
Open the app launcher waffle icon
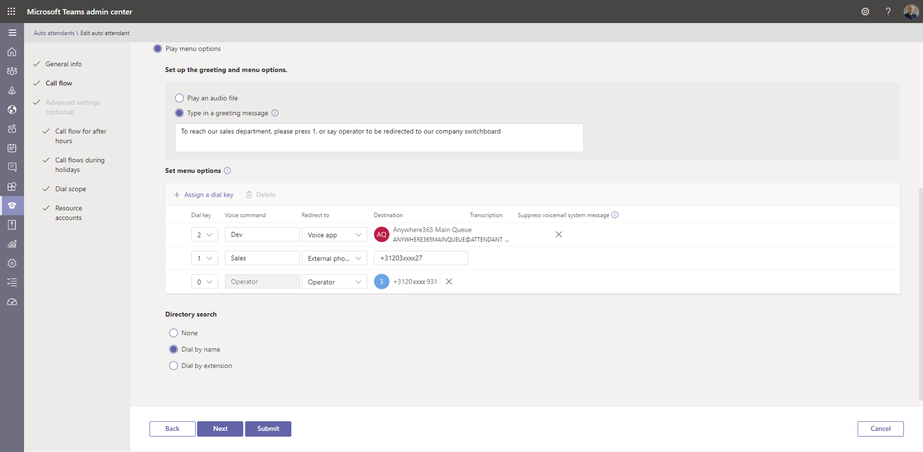[11, 11]
